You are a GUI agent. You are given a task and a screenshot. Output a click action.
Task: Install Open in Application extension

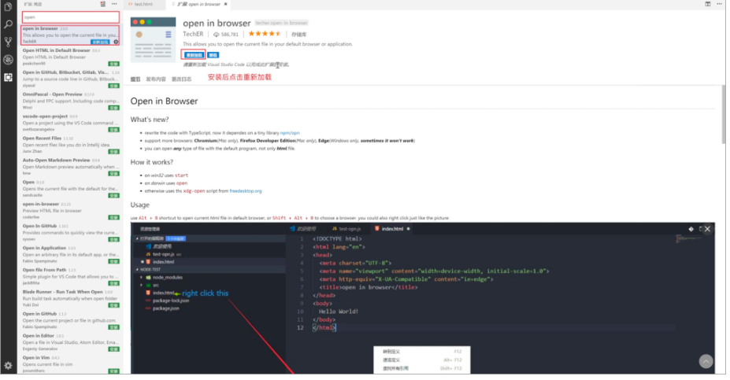(113, 261)
